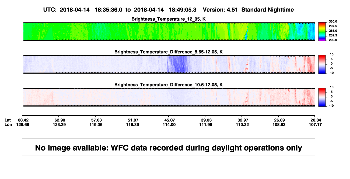The image size is (350, 179).
Task: Click longitude value 108.63
Action: coord(279,125)
